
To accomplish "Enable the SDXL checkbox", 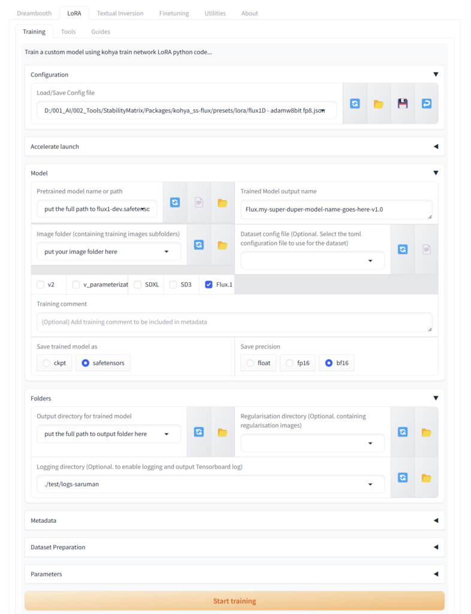I will click(x=138, y=284).
